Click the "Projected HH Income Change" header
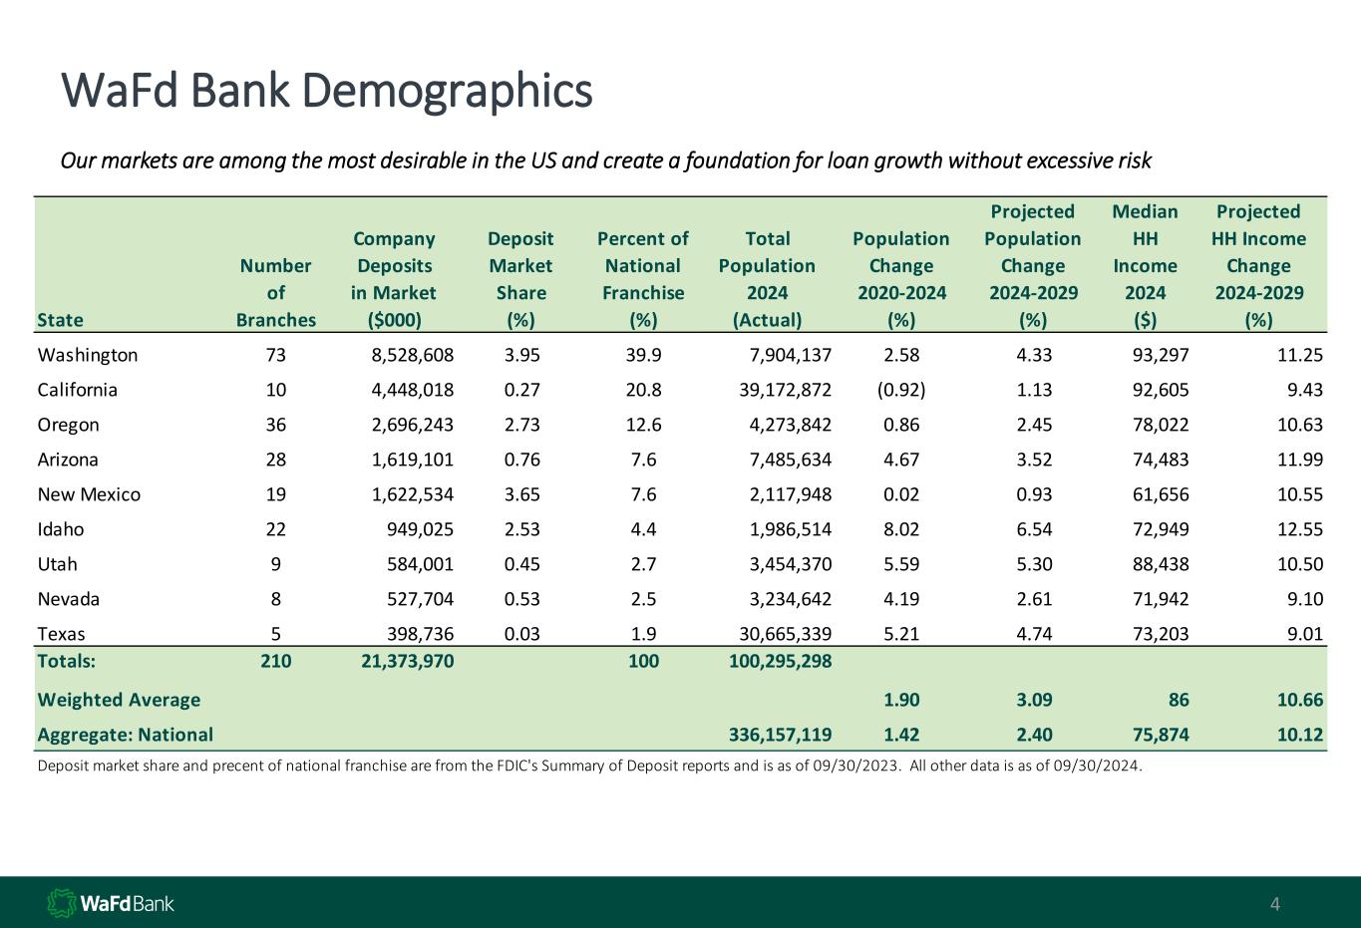1361x928 pixels. 1258,266
